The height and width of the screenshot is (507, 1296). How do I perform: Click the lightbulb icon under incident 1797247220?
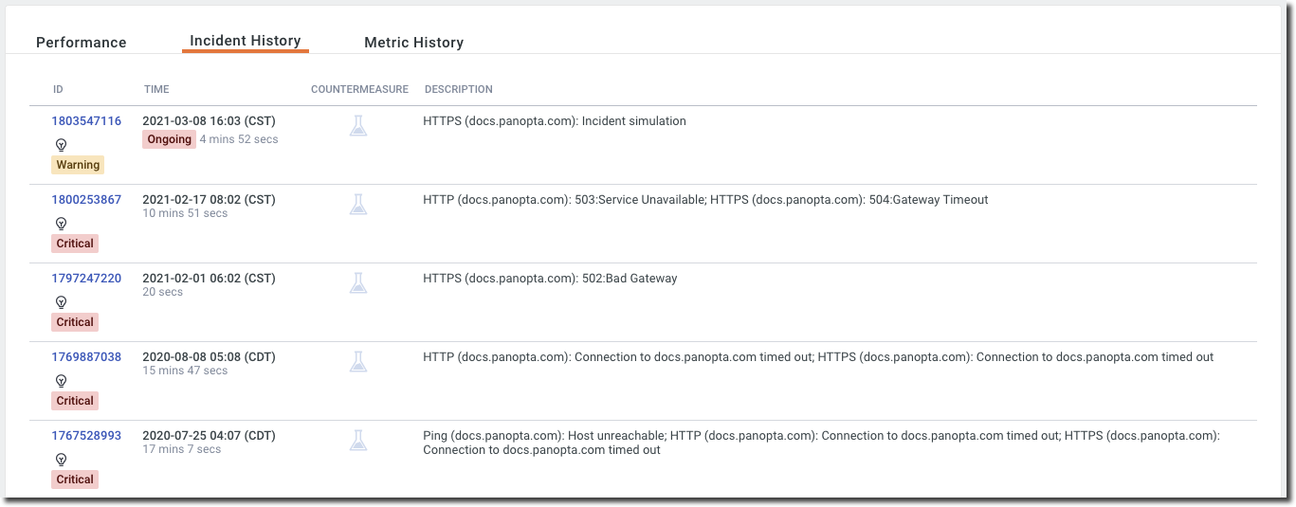click(x=61, y=302)
